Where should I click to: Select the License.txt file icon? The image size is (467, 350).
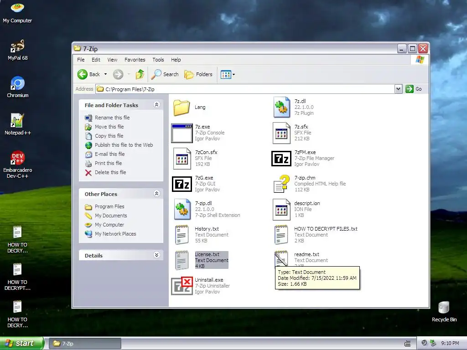coord(182,260)
